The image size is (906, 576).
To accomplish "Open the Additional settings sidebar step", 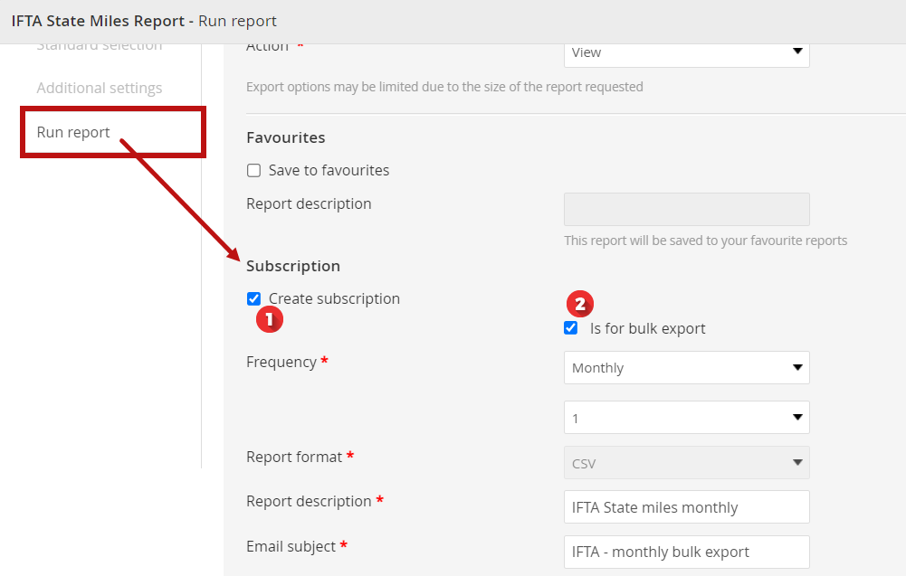I will [x=100, y=88].
